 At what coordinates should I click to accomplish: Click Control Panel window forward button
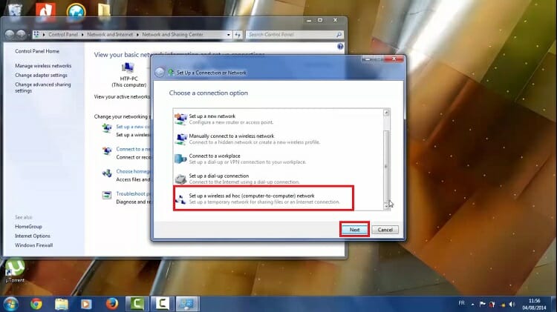pos(22,34)
